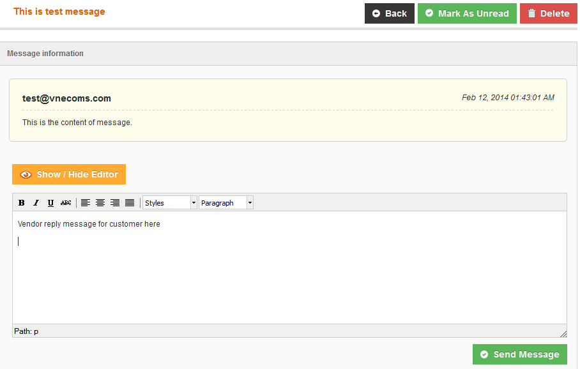Toggle the message editor visibility
This screenshot has height=369, width=580.
coord(68,174)
